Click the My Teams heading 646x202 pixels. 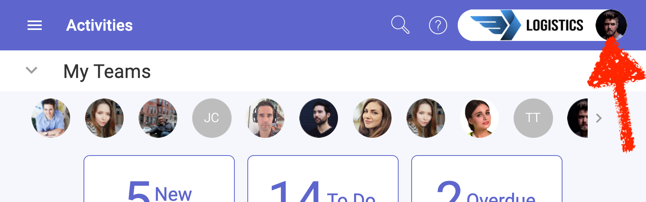(x=107, y=72)
